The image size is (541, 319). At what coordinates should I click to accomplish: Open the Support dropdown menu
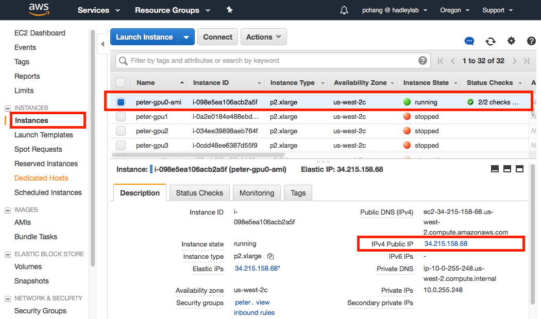point(498,10)
